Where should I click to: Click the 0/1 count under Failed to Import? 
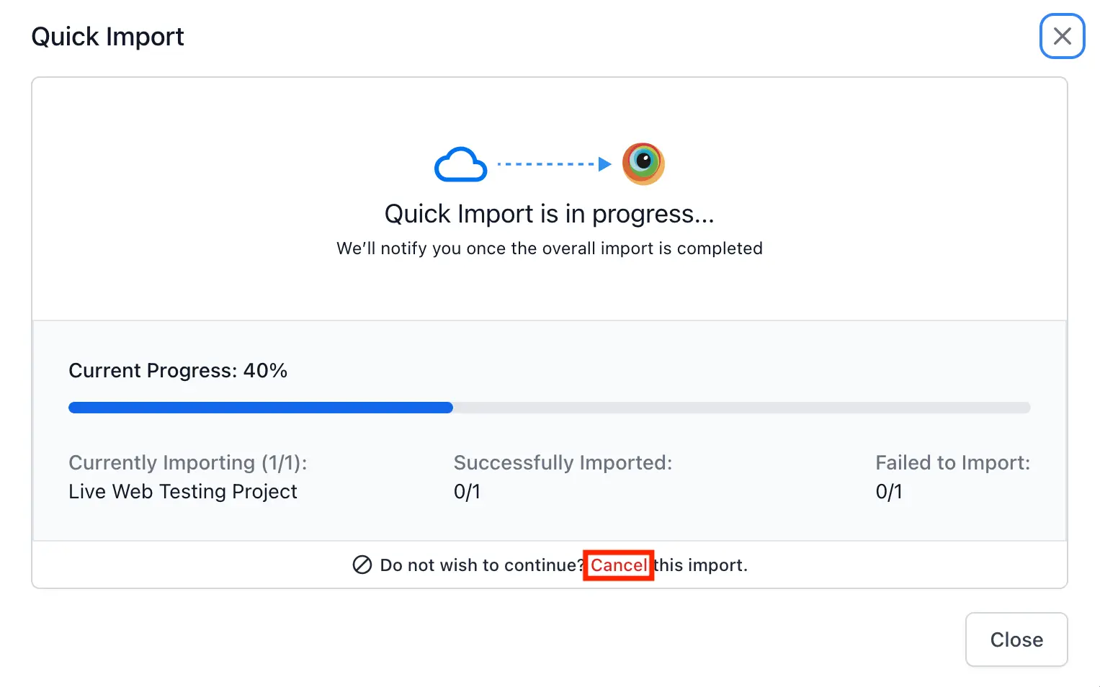pos(889,492)
